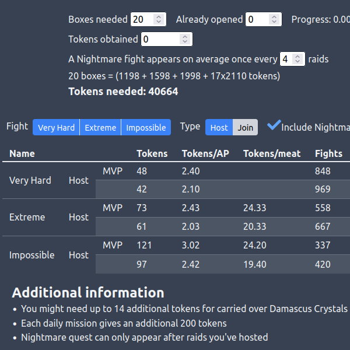The height and width of the screenshot is (350, 350).
Task: Click the Tokens/meat column header
Action: [x=272, y=153]
